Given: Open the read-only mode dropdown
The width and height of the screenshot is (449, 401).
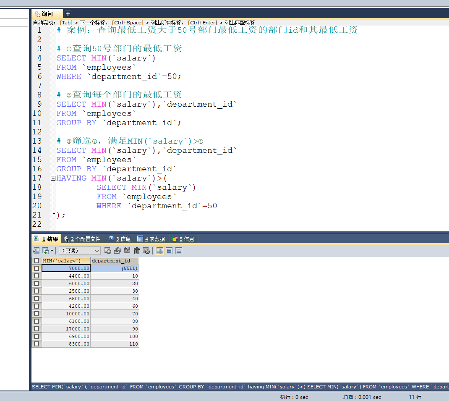Looking at the screenshot, I should point(80,251).
